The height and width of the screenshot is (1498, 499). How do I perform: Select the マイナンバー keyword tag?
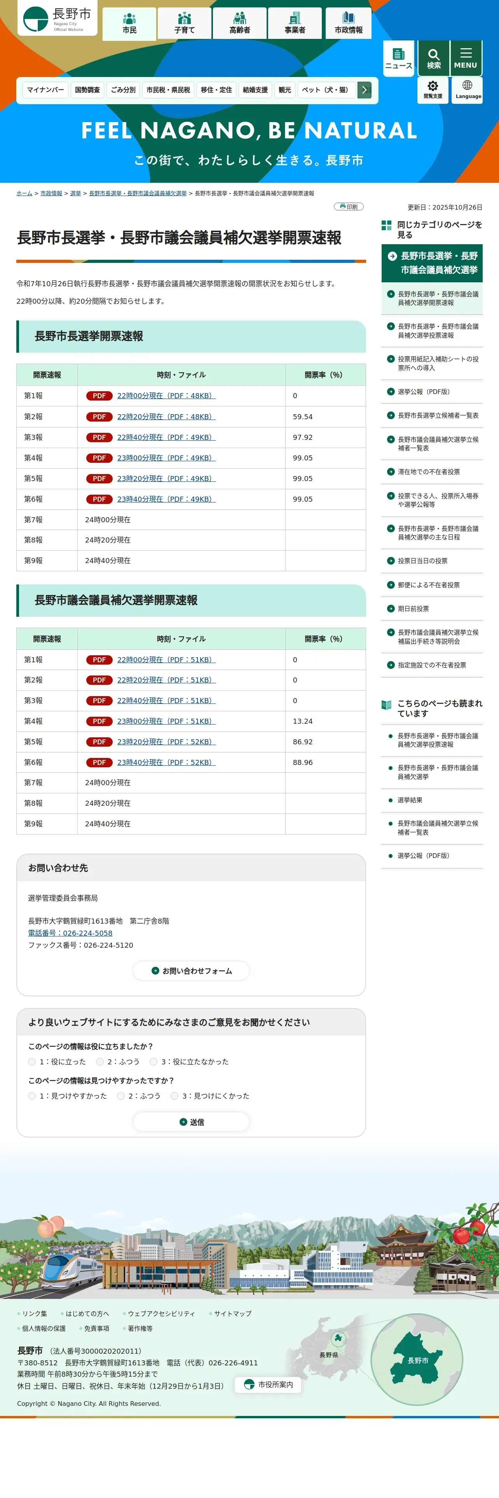pos(45,89)
